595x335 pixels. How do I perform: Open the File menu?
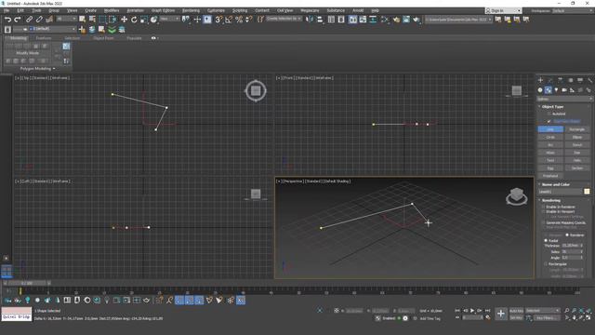point(7,10)
